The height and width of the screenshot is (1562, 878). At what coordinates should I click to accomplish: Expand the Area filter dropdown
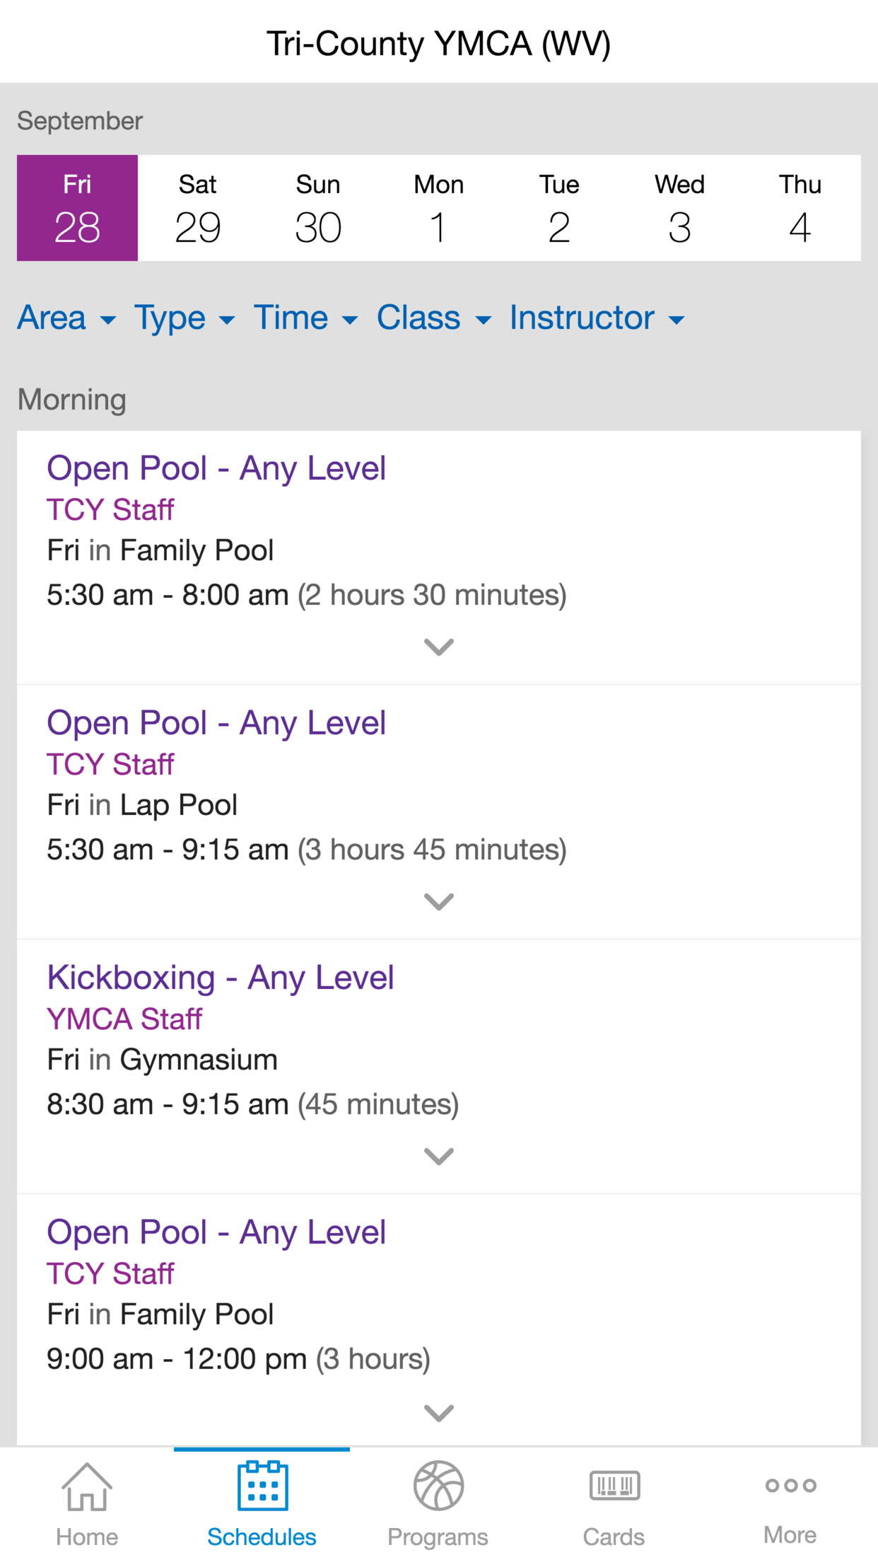coord(66,318)
